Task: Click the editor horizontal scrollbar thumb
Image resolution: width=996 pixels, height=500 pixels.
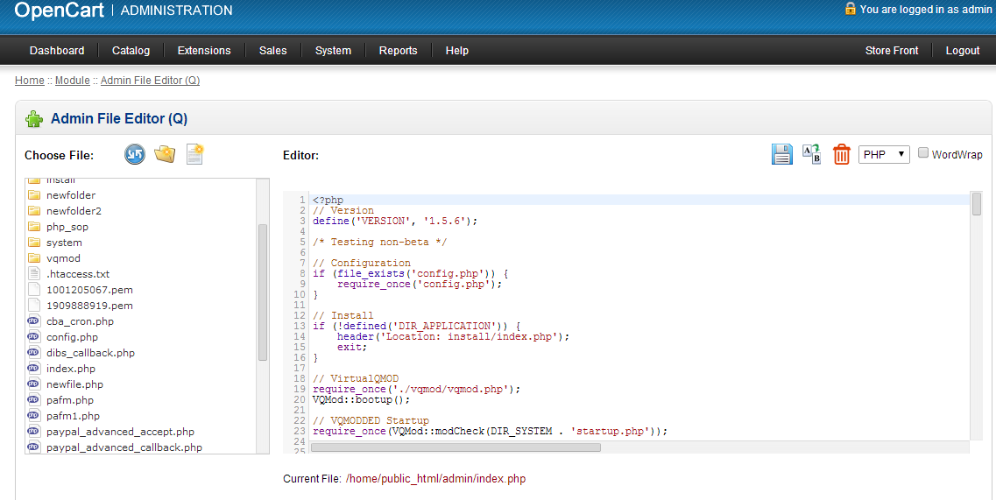Action: (456, 447)
